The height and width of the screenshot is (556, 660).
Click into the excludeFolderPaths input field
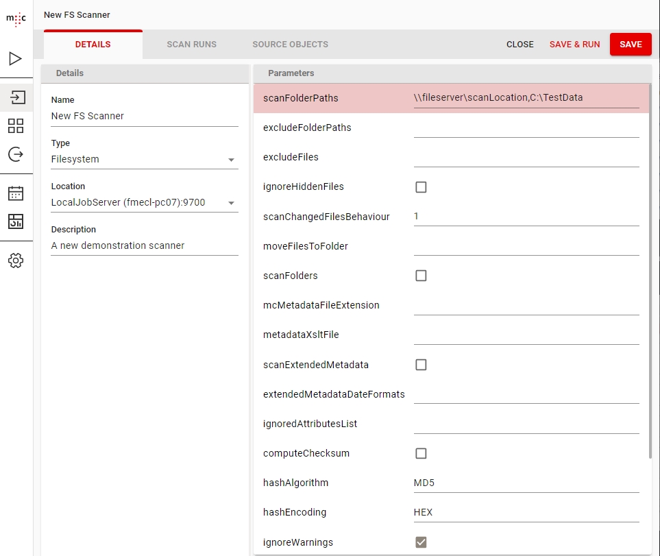[x=526, y=128]
